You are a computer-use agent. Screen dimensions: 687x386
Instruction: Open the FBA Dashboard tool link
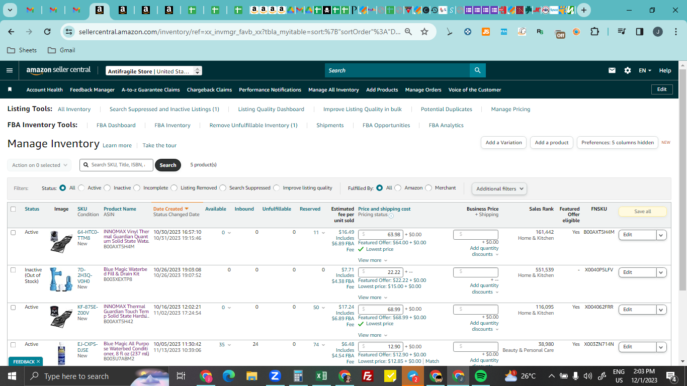(x=116, y=125)
